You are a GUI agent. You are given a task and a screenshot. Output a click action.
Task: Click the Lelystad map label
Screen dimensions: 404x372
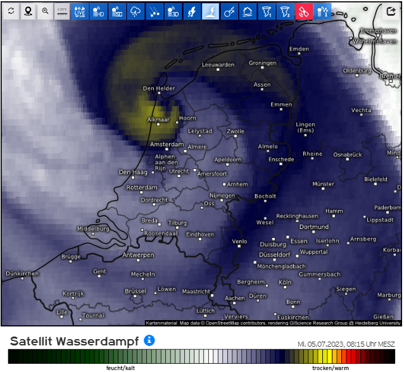coord(200,131)
